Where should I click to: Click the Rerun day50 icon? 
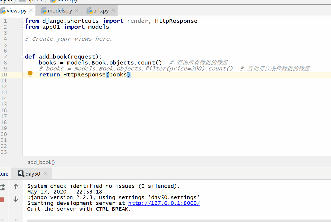(2, 187)
